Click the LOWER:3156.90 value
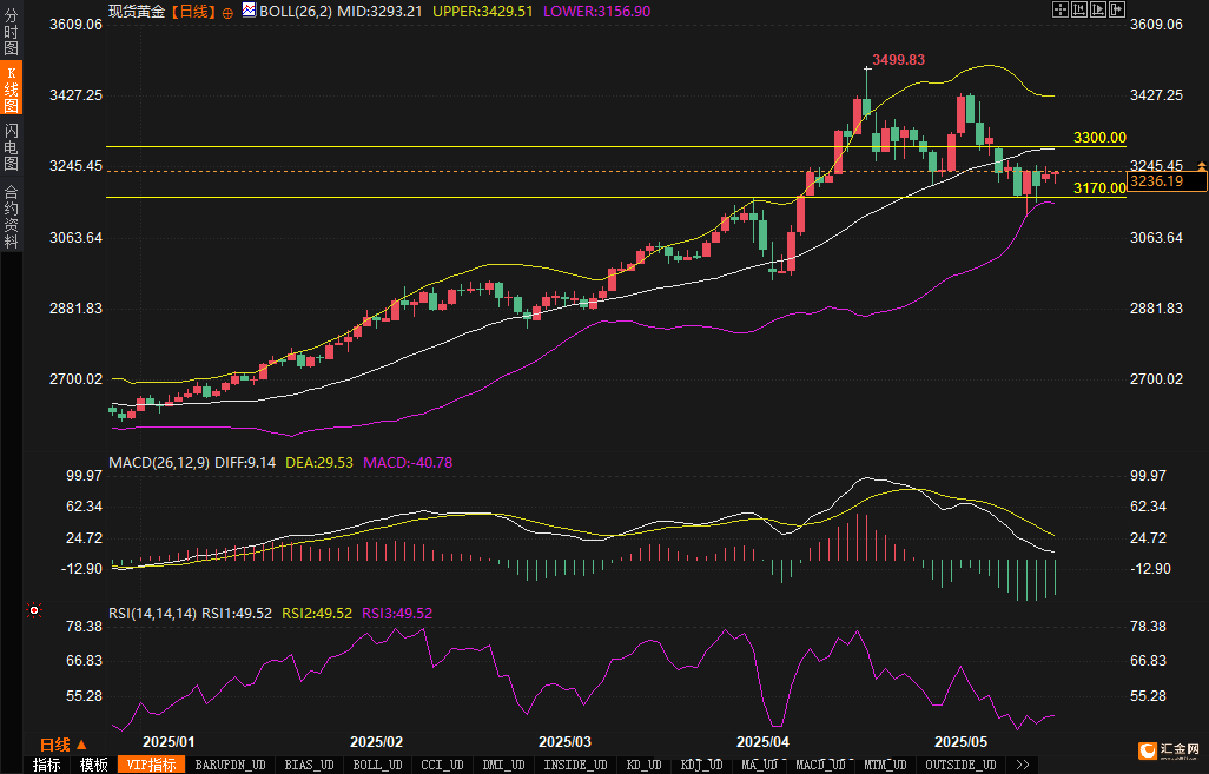Screen dimensions: 1209x774 596,11
